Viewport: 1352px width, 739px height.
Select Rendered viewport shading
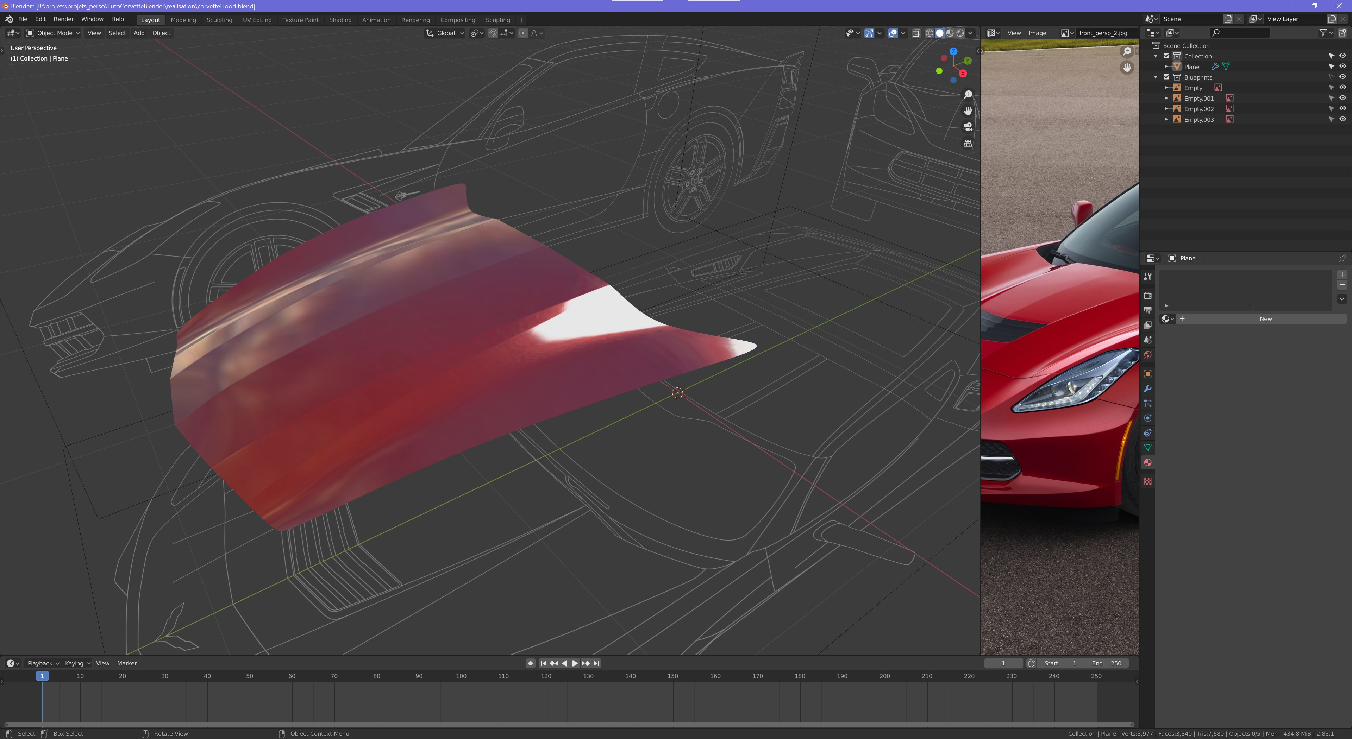(x=960, y=33)
